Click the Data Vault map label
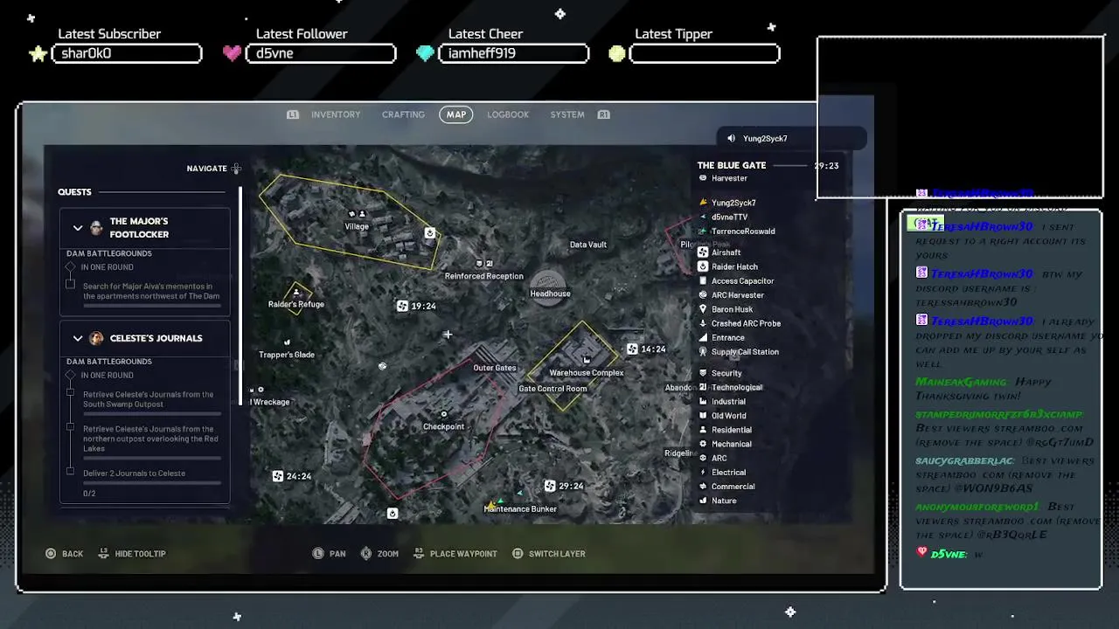The height and width of the screenshot is (629, 1119). 588,245
